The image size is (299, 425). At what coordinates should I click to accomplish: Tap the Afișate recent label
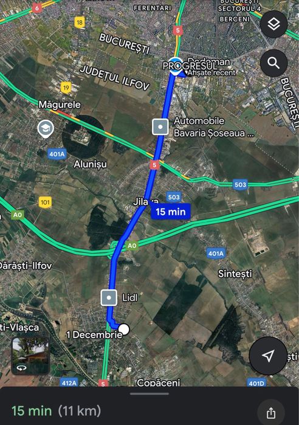tap(211, 72)
